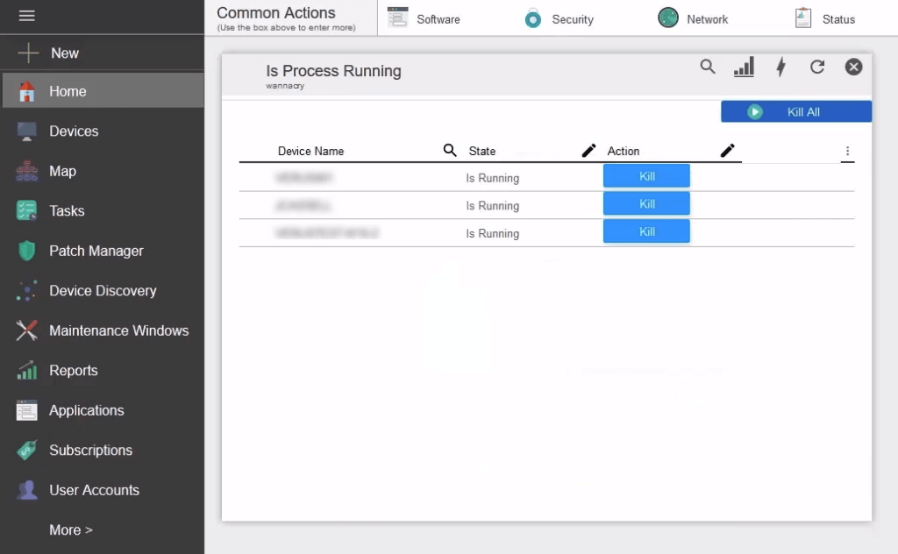The width and height of the screenshot is (898, 554).
Task: Kill the process on the second device
Action: (646, 203)
